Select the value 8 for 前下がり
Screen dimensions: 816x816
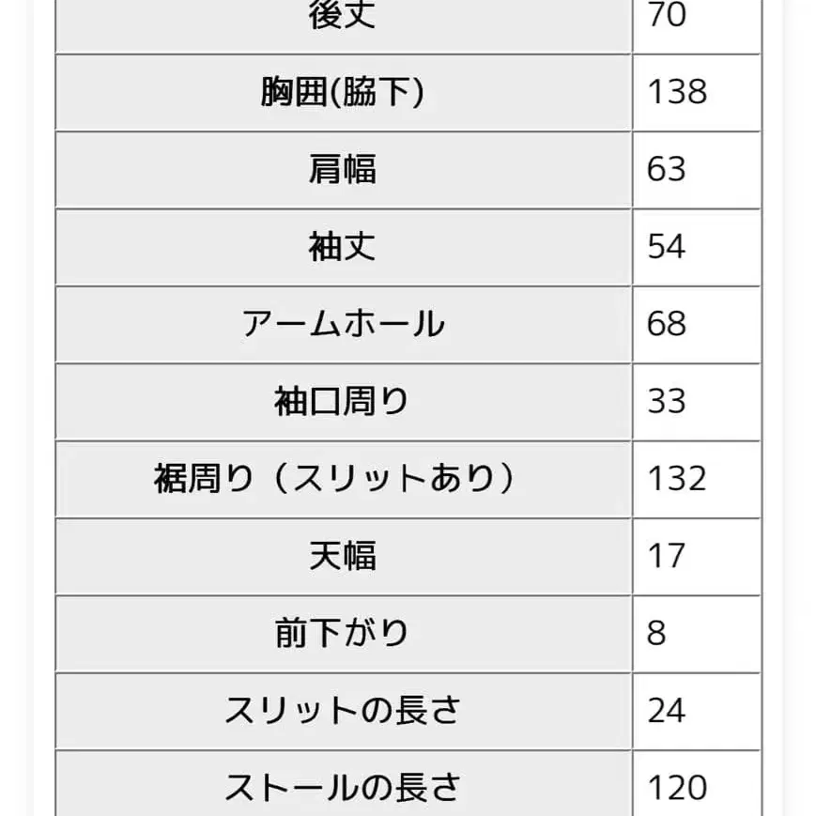coord(656,634)
